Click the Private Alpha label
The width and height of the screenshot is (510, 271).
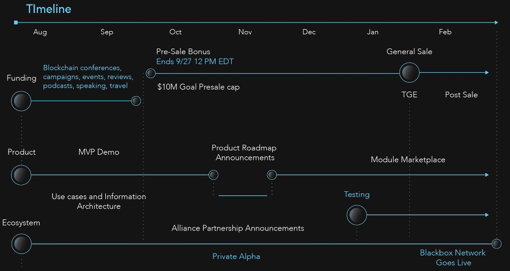(x=236, y=256)
